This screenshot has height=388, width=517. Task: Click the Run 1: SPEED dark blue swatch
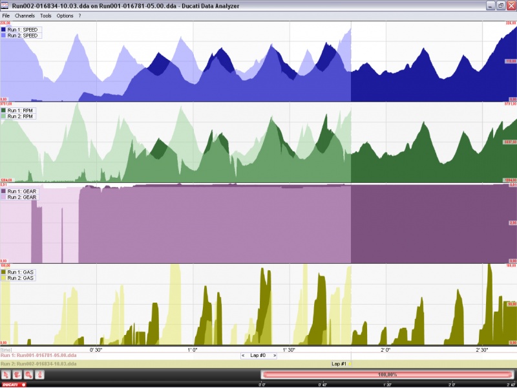click(x=4, y=30)
